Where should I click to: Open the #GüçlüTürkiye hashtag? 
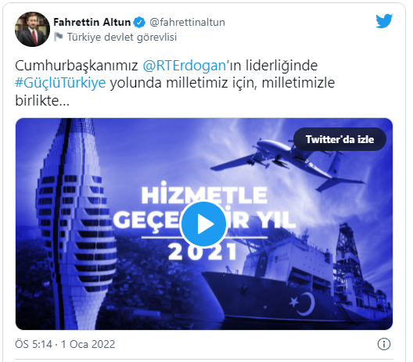point(60,83)
